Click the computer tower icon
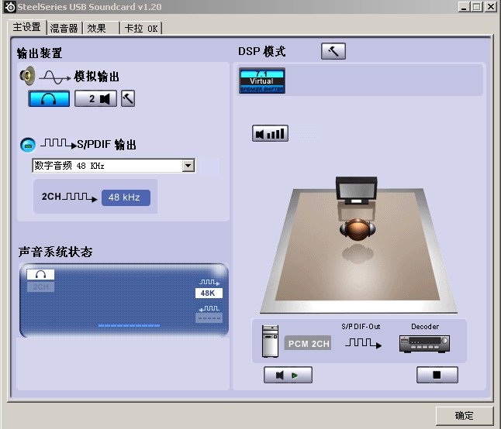The height and width of the screenshot is (429, 501). click(x=270, y=341)
